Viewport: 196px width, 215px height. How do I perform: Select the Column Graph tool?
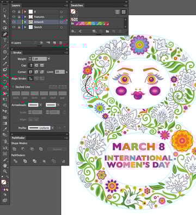(x=5, y=148)
